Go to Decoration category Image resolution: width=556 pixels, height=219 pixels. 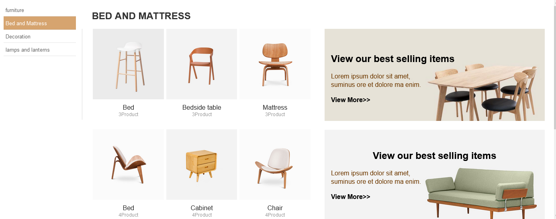coord(18,36)
